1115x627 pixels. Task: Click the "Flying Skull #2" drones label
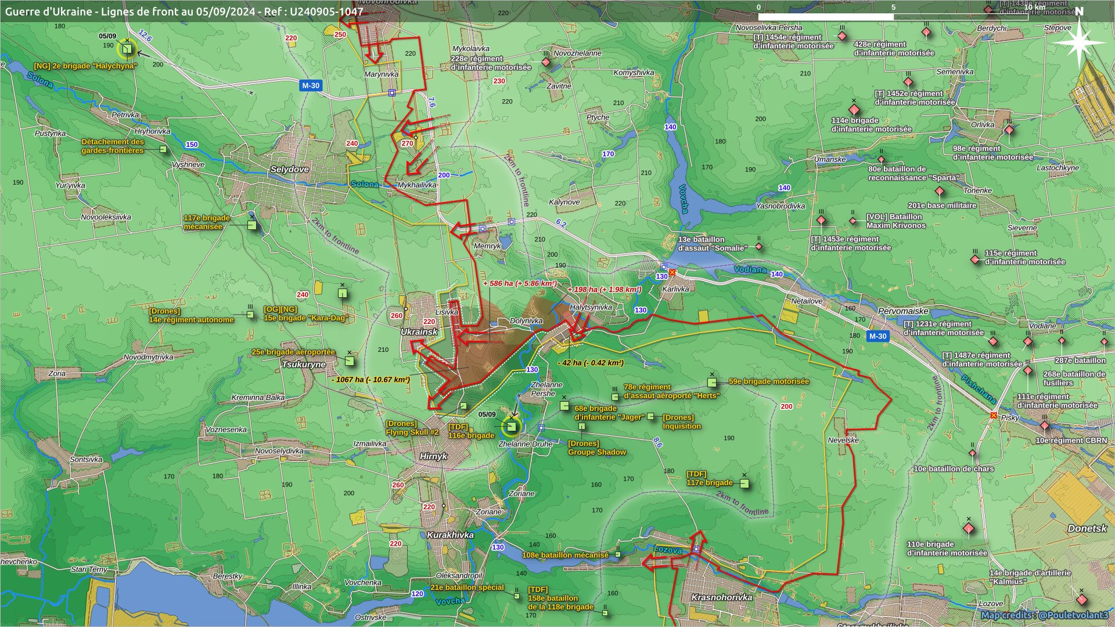click(x=412, y=433)
